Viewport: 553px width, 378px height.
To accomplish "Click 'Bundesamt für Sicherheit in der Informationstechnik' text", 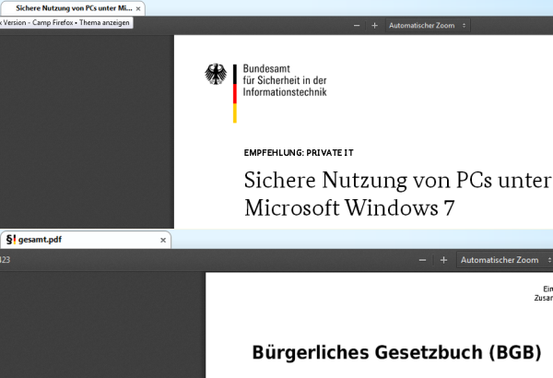I will (285, 80).
